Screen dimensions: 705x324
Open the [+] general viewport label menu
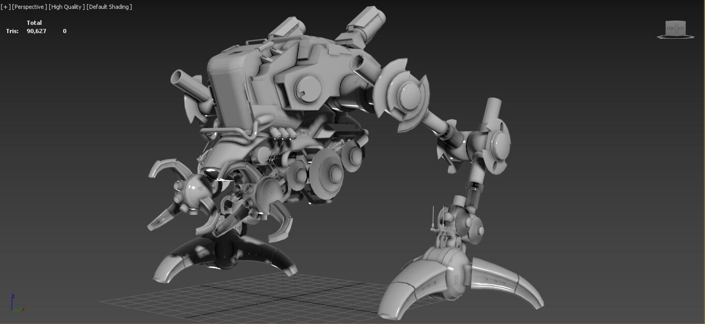[x=5, y=7]
